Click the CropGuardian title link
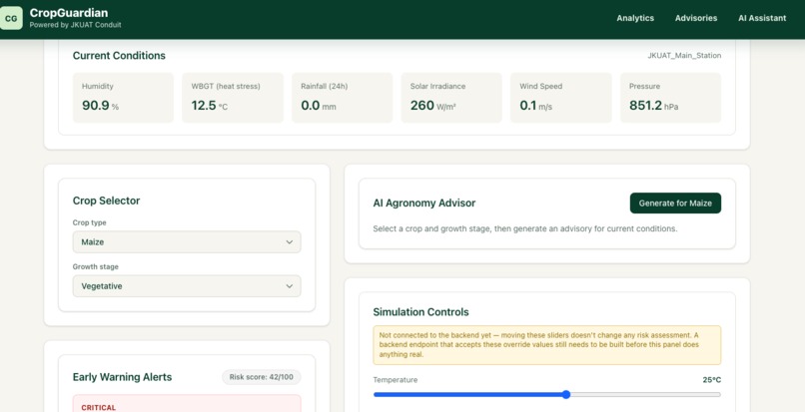Image resolution: width=805 pixels, height=412 pixels. pyautogui.click(x=69, y=13)
